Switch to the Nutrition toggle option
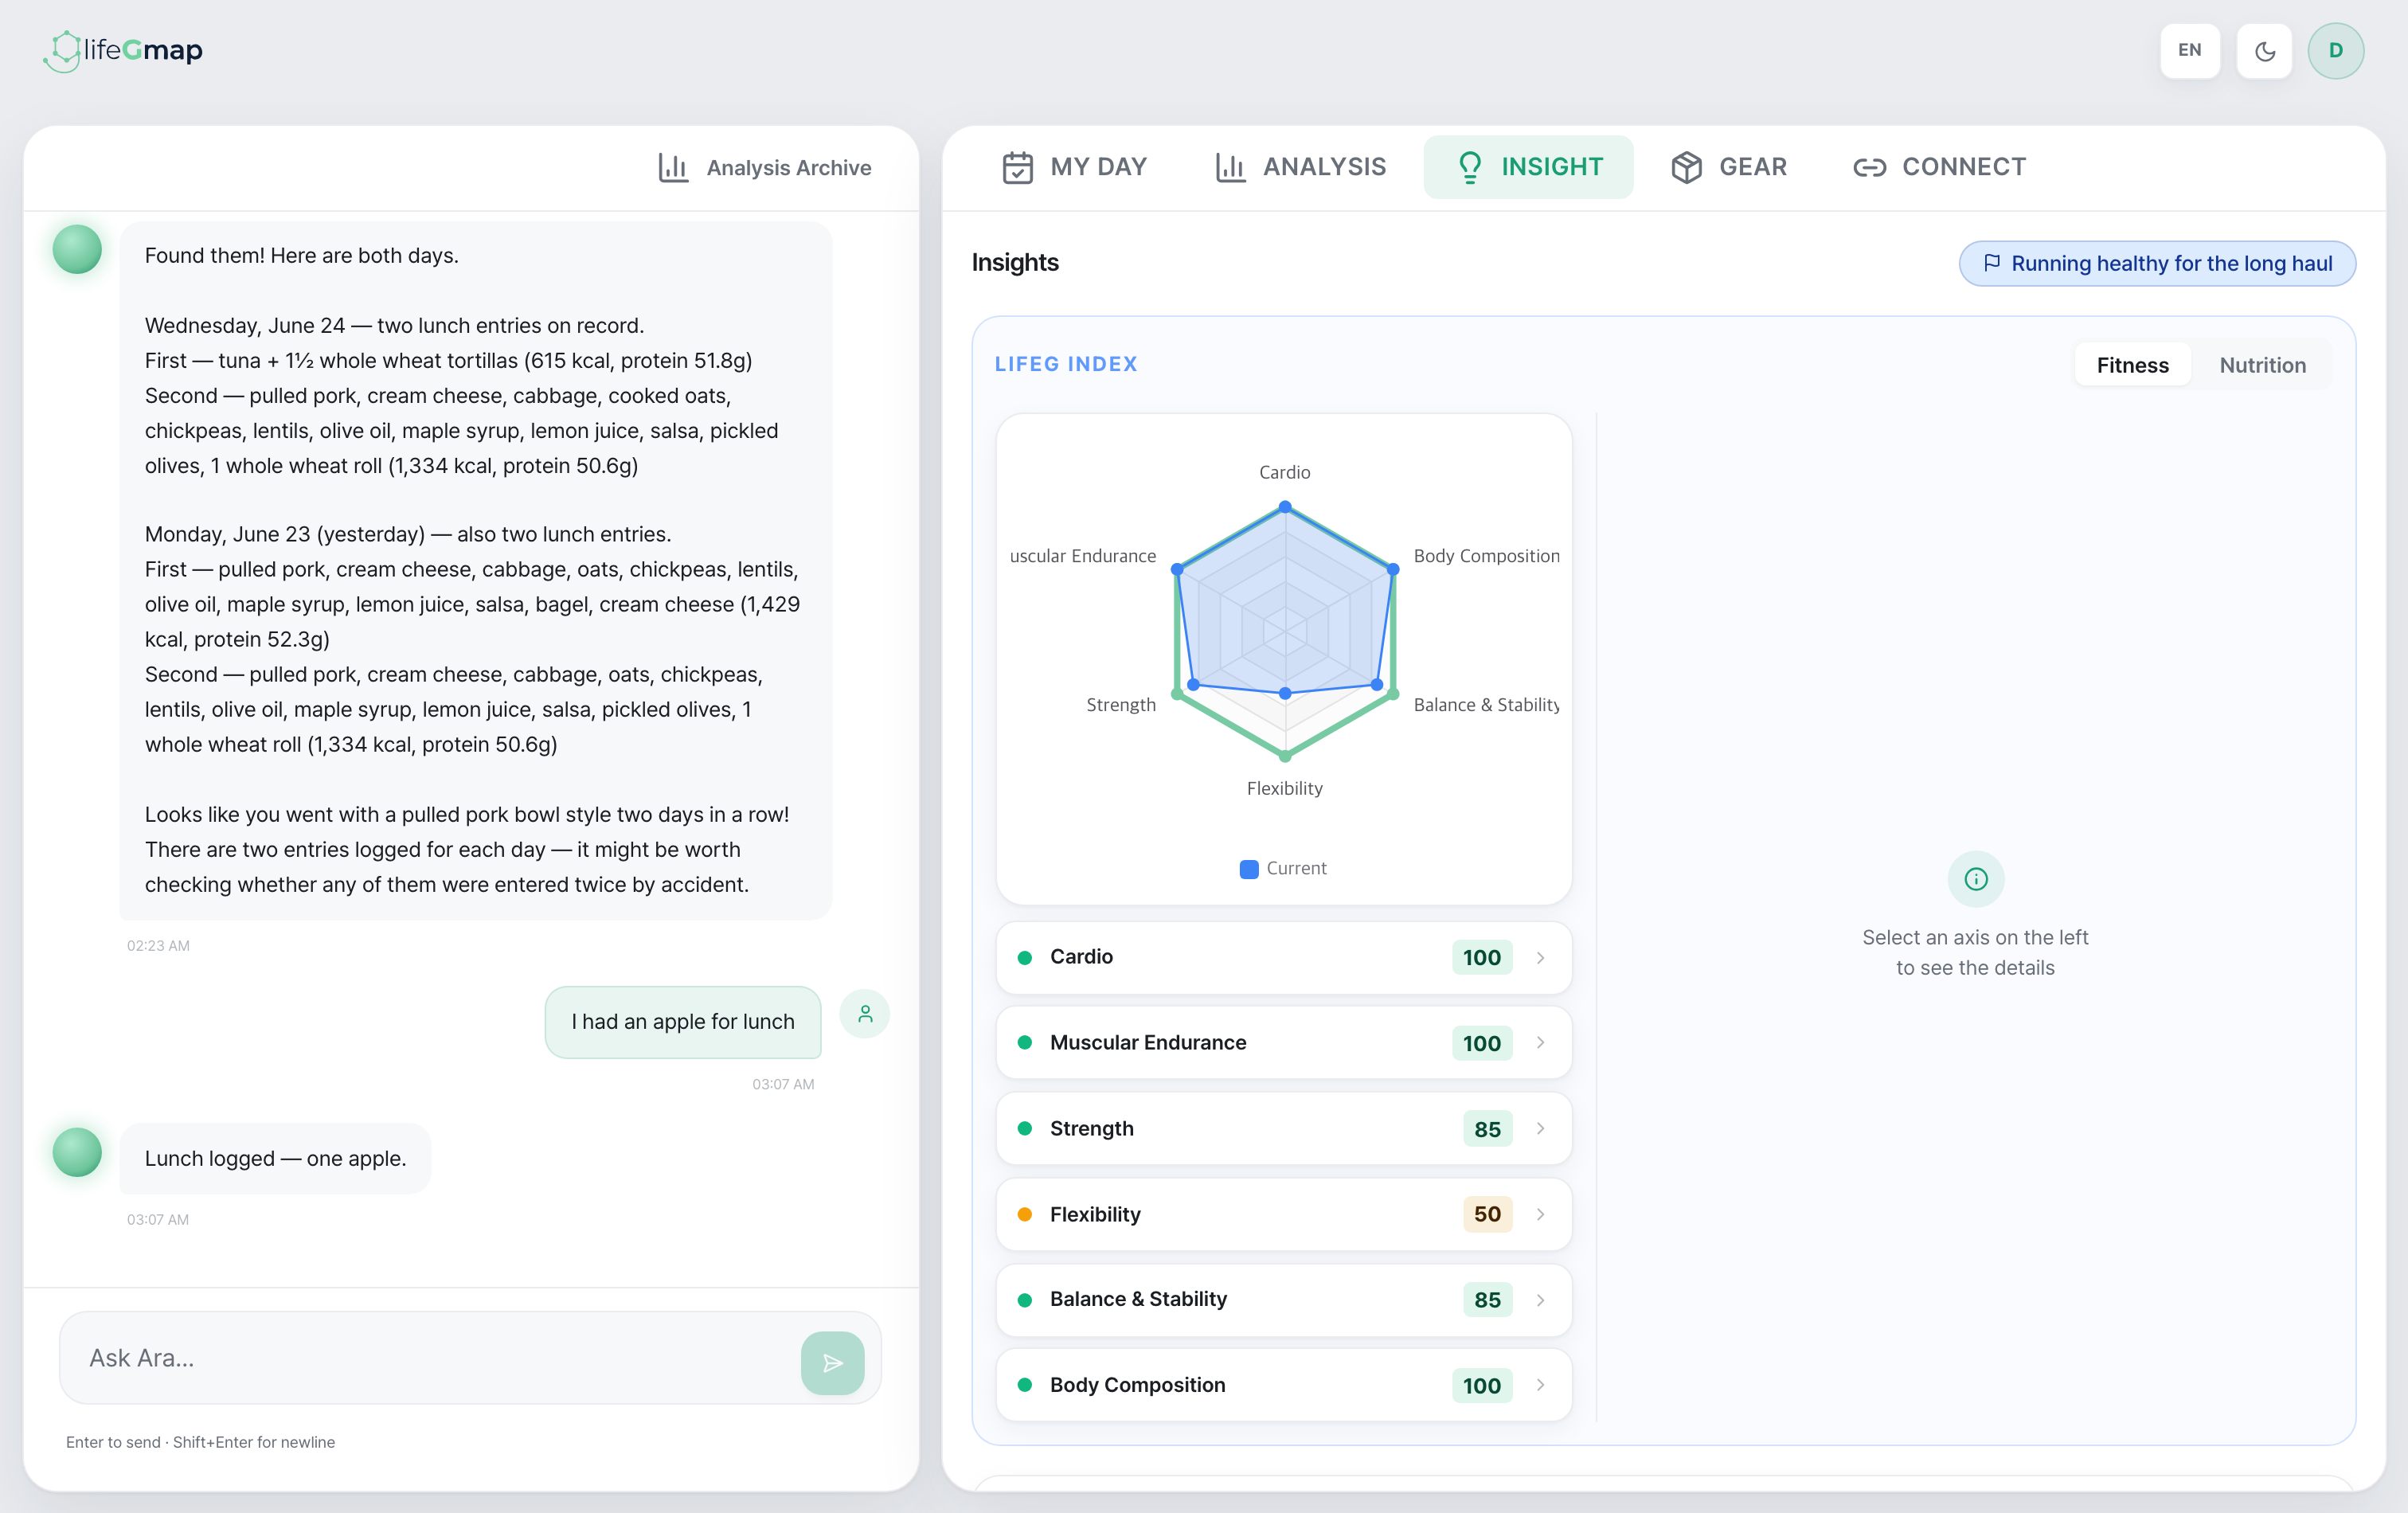The width and height of the screenshot is (2408, 1513). coord(2262,365)
